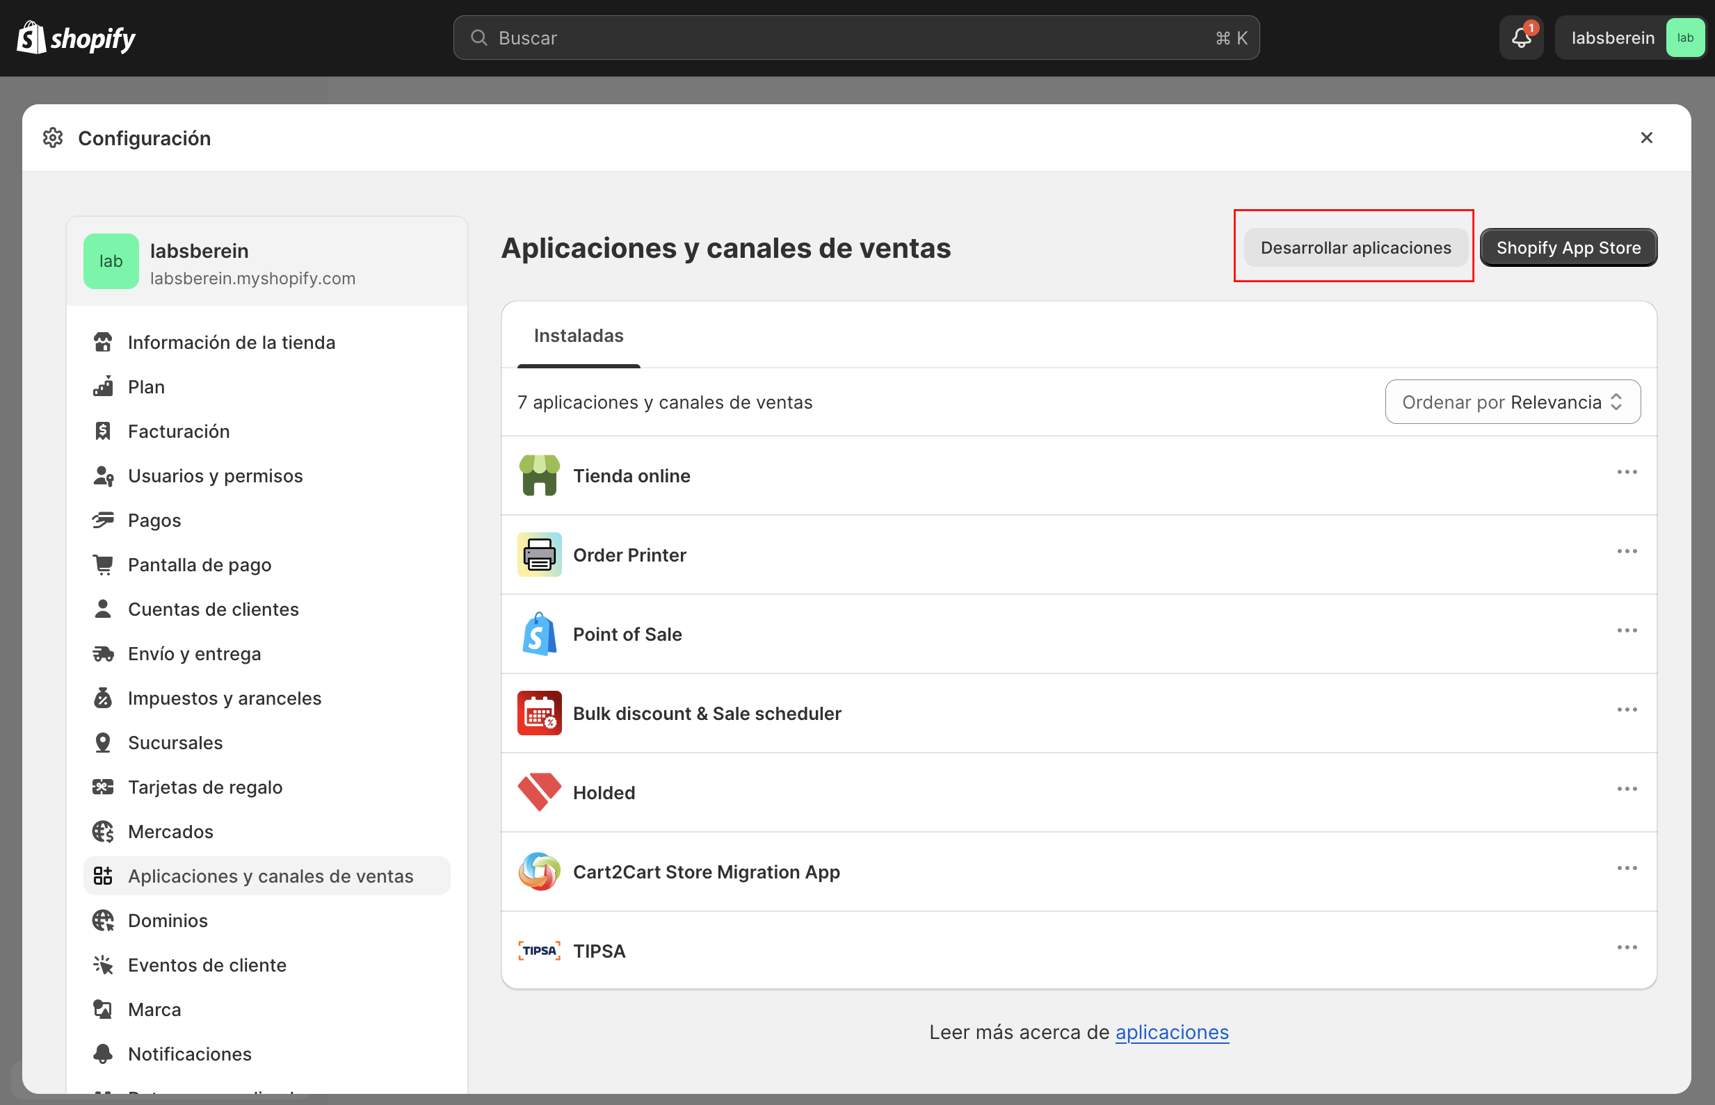Open the TIPSA app options menu
1715x1105 pixels.
pos(1627,947)
